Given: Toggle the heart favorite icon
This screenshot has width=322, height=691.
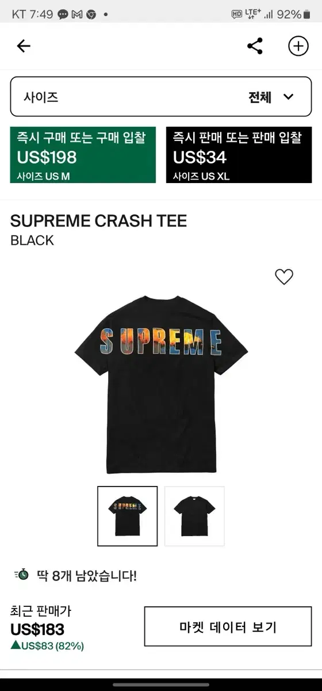Looking at the screenshot, I should [284, 277].
